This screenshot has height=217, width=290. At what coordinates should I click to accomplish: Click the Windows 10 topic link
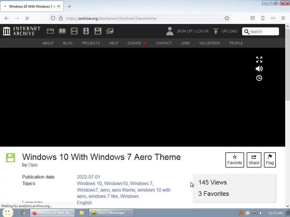pyautogui.click(x=89, y=183)
